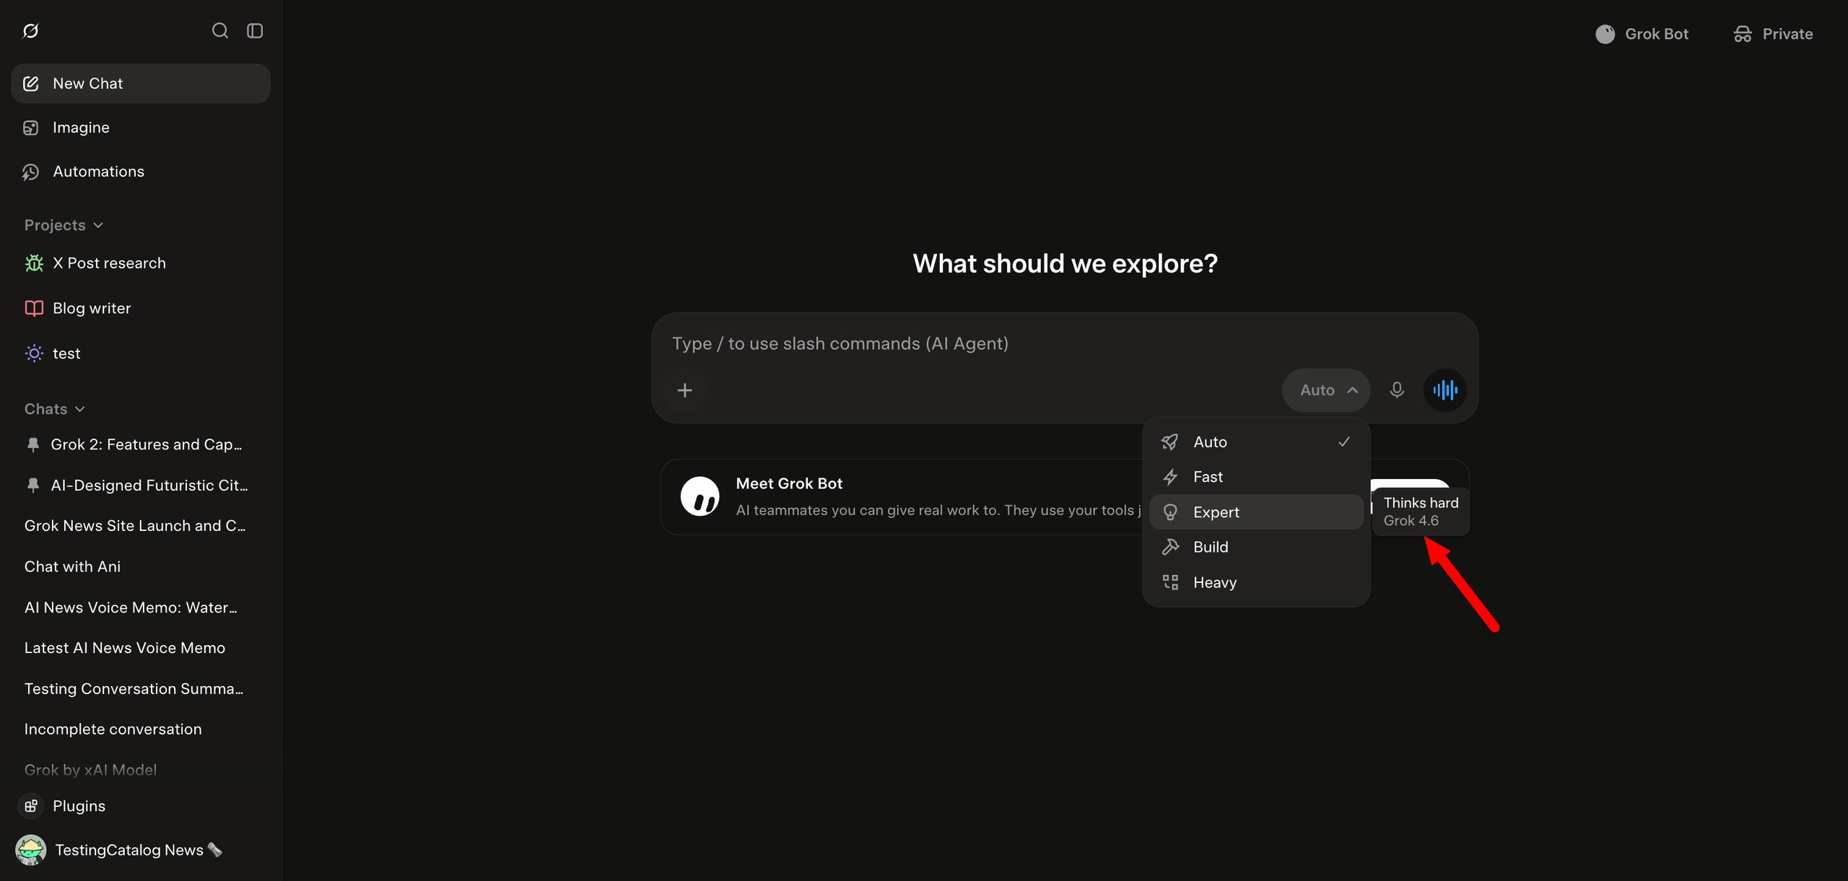1848x881 pixels.
Task: Open the X Post research project
Action: pyautogui.click(x=141, y=263)
